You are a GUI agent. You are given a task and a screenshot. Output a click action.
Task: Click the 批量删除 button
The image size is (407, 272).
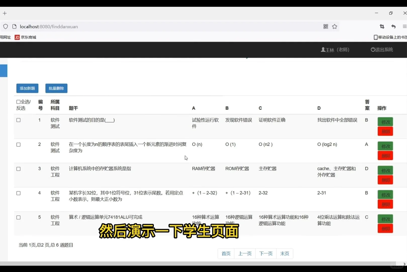click(x=56, y=88)
